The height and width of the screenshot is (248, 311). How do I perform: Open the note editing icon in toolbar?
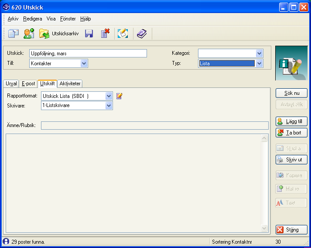pyautogui.click(x=123, y=34)
